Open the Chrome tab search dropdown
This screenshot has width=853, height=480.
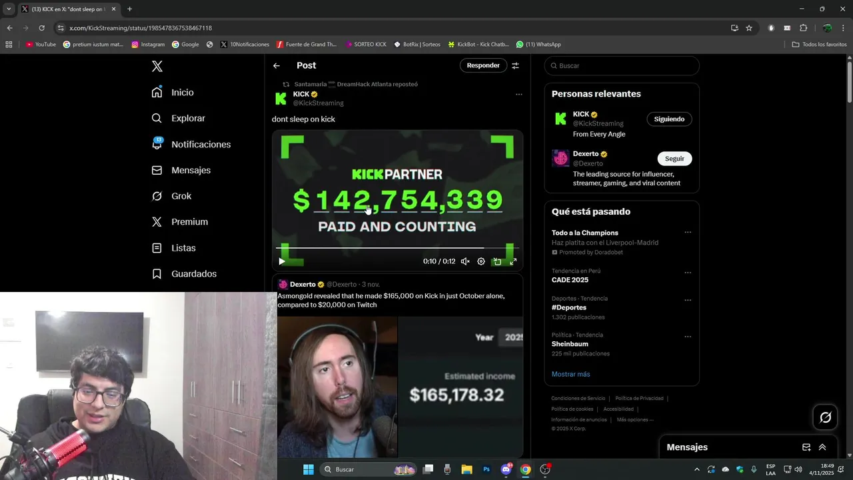tap(9, 9)
